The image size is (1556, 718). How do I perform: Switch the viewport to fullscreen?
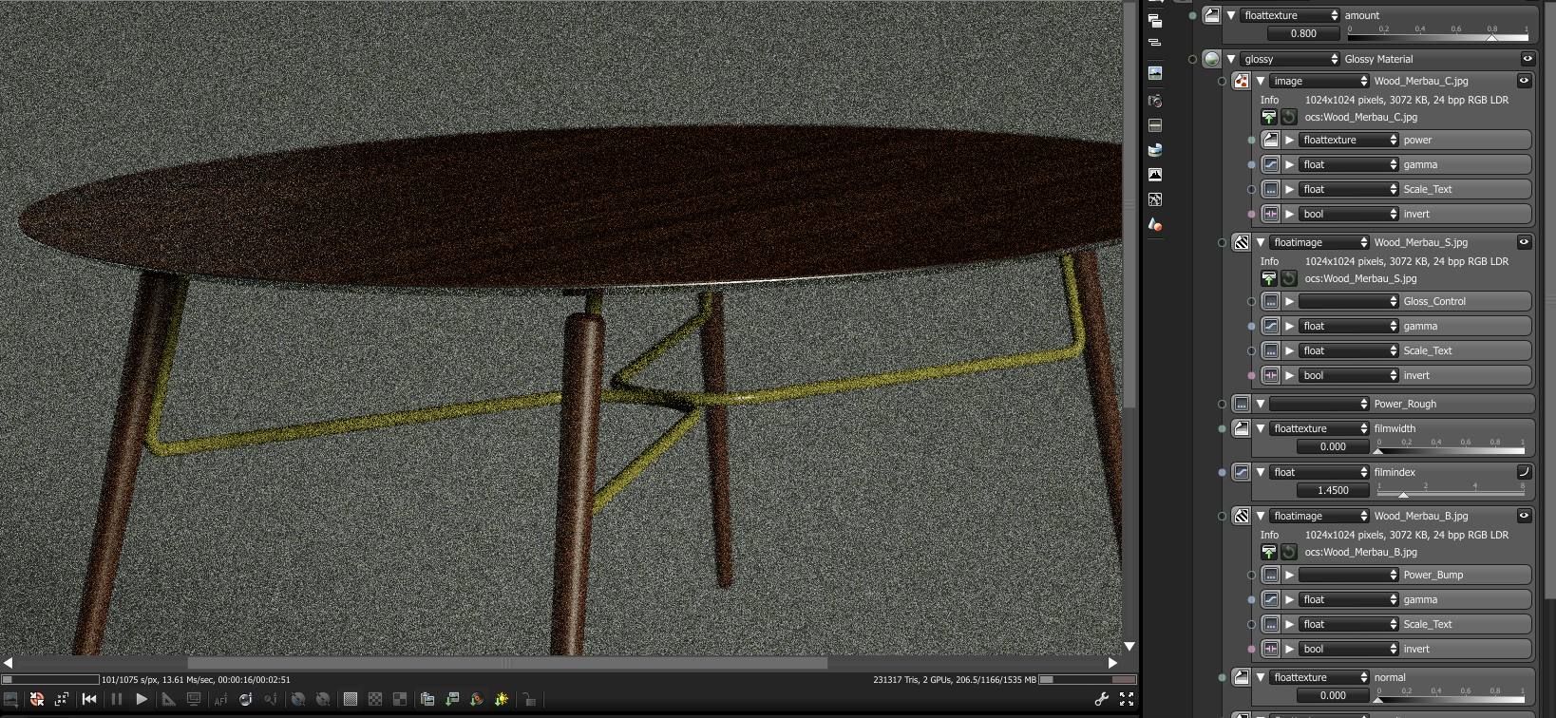(1127, 699)
